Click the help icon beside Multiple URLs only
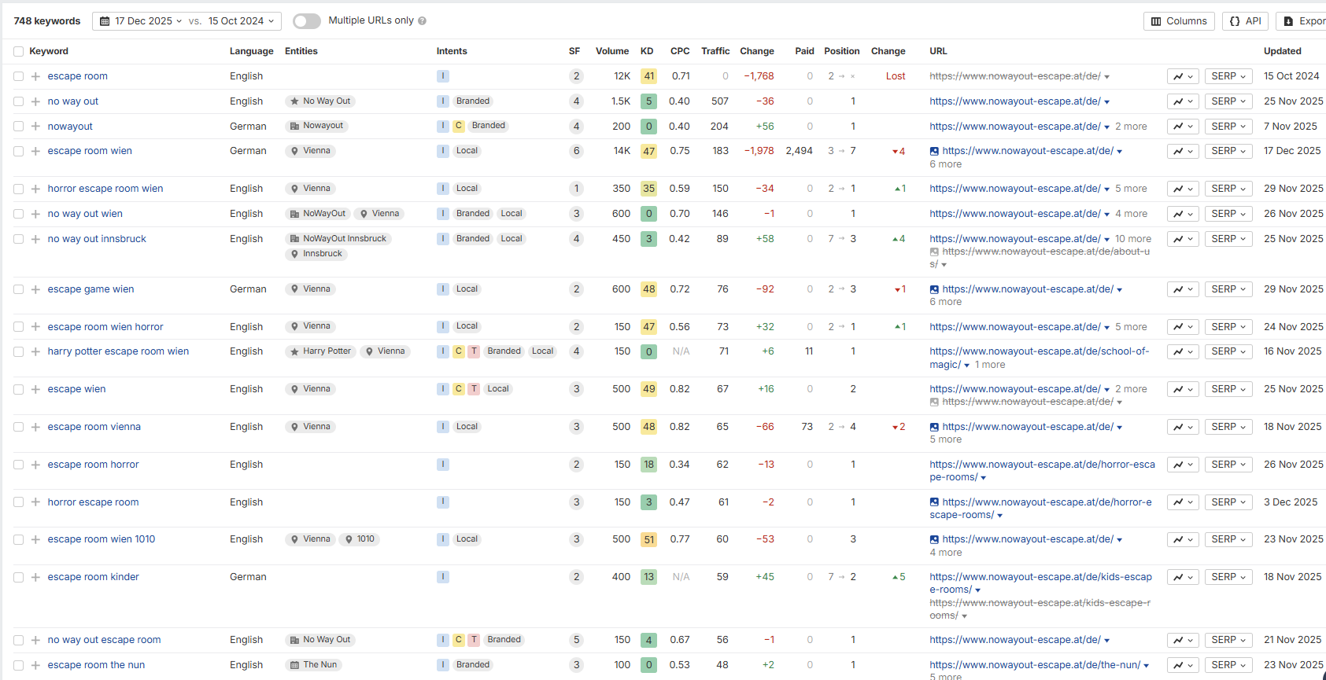1326x680 pixels. pyautogui.click(x=423, y=21)
